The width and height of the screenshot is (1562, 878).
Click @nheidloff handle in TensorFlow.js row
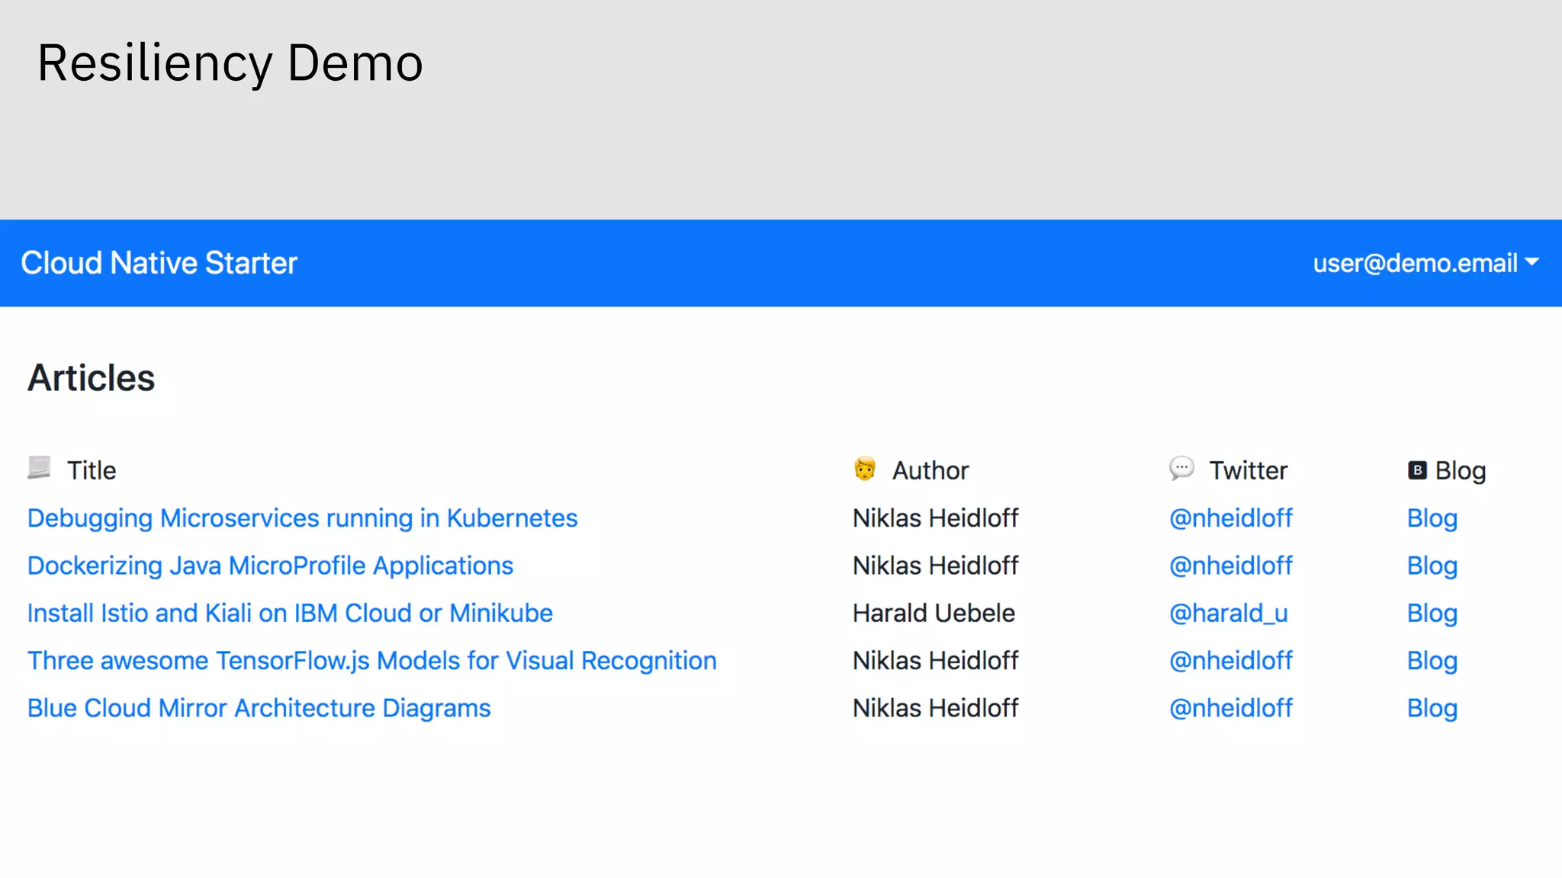[x=1230, y=661]
